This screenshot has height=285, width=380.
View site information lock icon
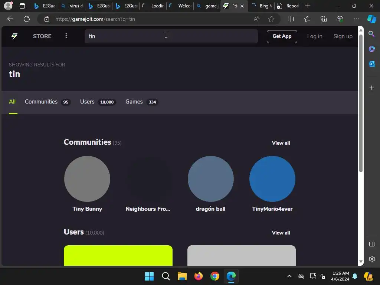[x=47, y=19]
